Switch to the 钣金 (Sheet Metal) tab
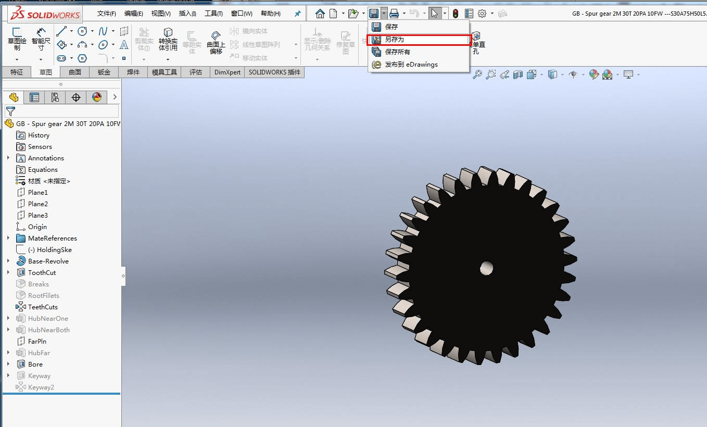 [x=104, y=72]
